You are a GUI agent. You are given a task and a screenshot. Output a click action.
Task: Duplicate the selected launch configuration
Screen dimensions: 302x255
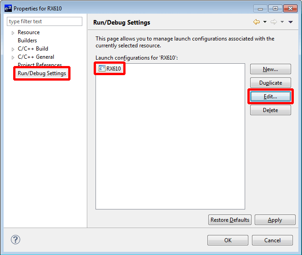(x=270, y=83)
